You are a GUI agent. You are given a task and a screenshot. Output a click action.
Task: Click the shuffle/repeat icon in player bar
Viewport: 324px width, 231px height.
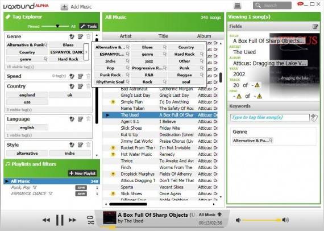tap(91, 220)
